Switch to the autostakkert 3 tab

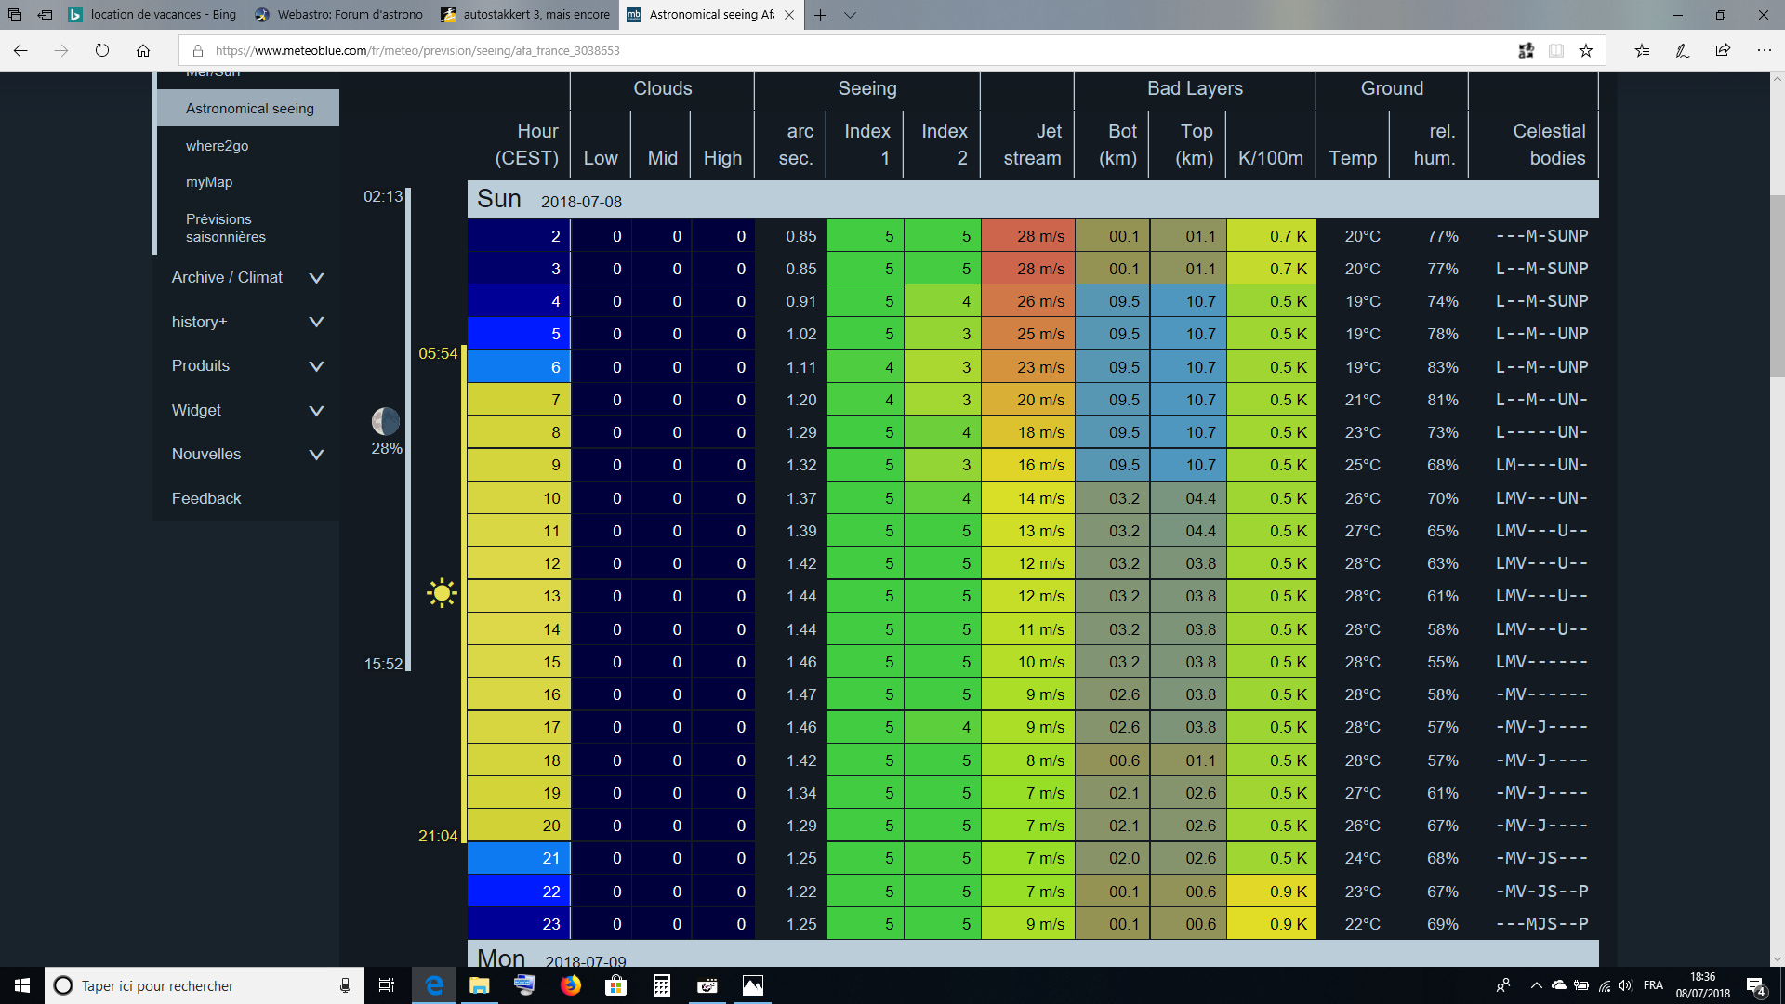pyautogui.click(x=526, y=15)
